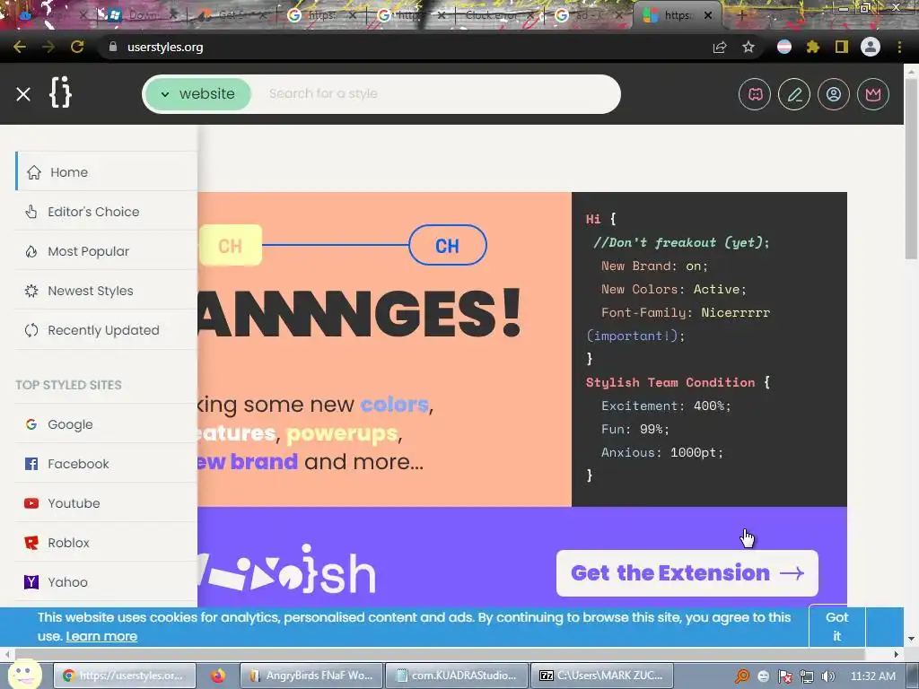The width and height of the screenshot is (919, 689).
Task: Switch to the 'Clock error' tab
Action: [498, 15]
